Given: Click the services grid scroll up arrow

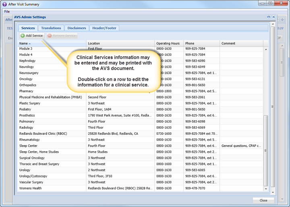Looking at the screenshot, I should (x=266, y=49).
